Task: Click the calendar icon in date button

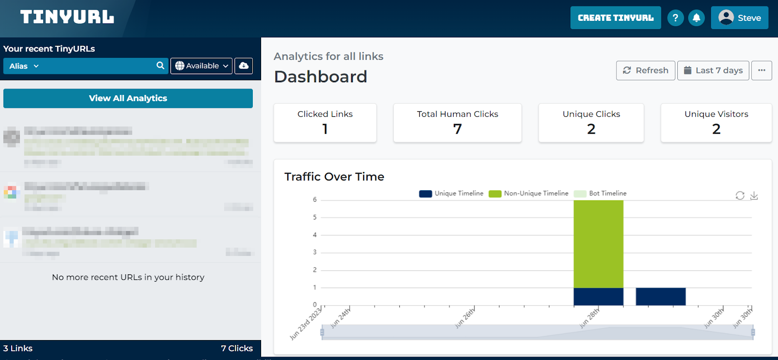Action: 688,71
